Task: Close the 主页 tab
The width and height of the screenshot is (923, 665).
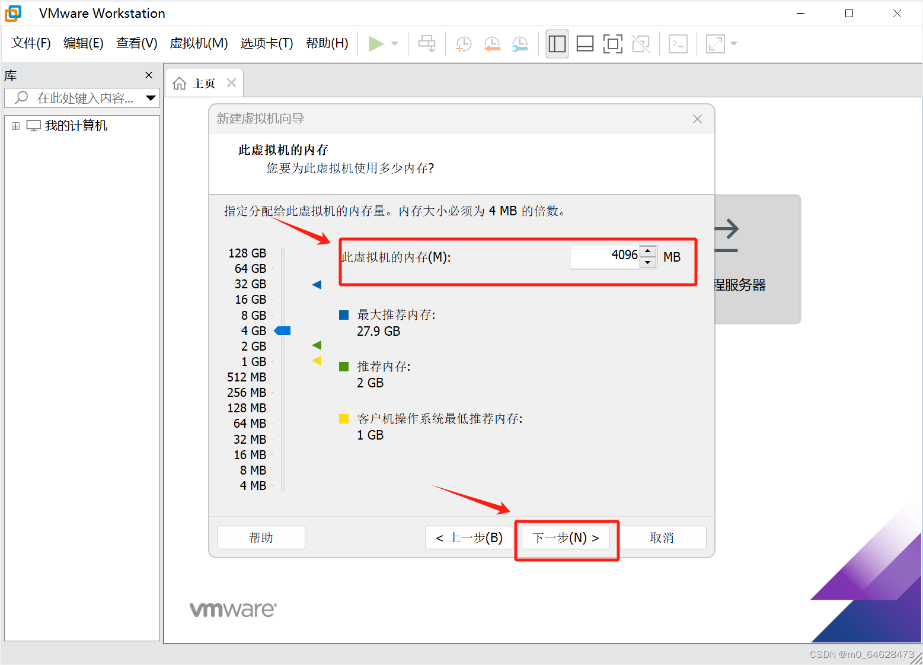Action: coord(232,83)
